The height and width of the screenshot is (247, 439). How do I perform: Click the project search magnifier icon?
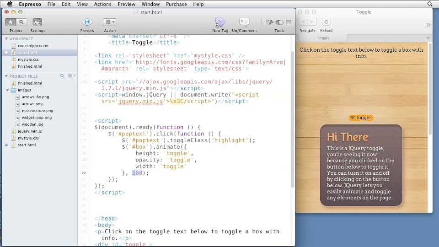pyautogui.click(x=21, y=22)
